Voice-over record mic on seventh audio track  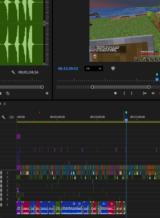[x=1, y=199]
